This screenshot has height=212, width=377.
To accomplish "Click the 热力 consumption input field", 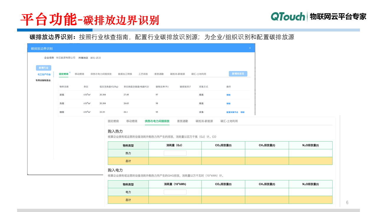I will point(175,153).
